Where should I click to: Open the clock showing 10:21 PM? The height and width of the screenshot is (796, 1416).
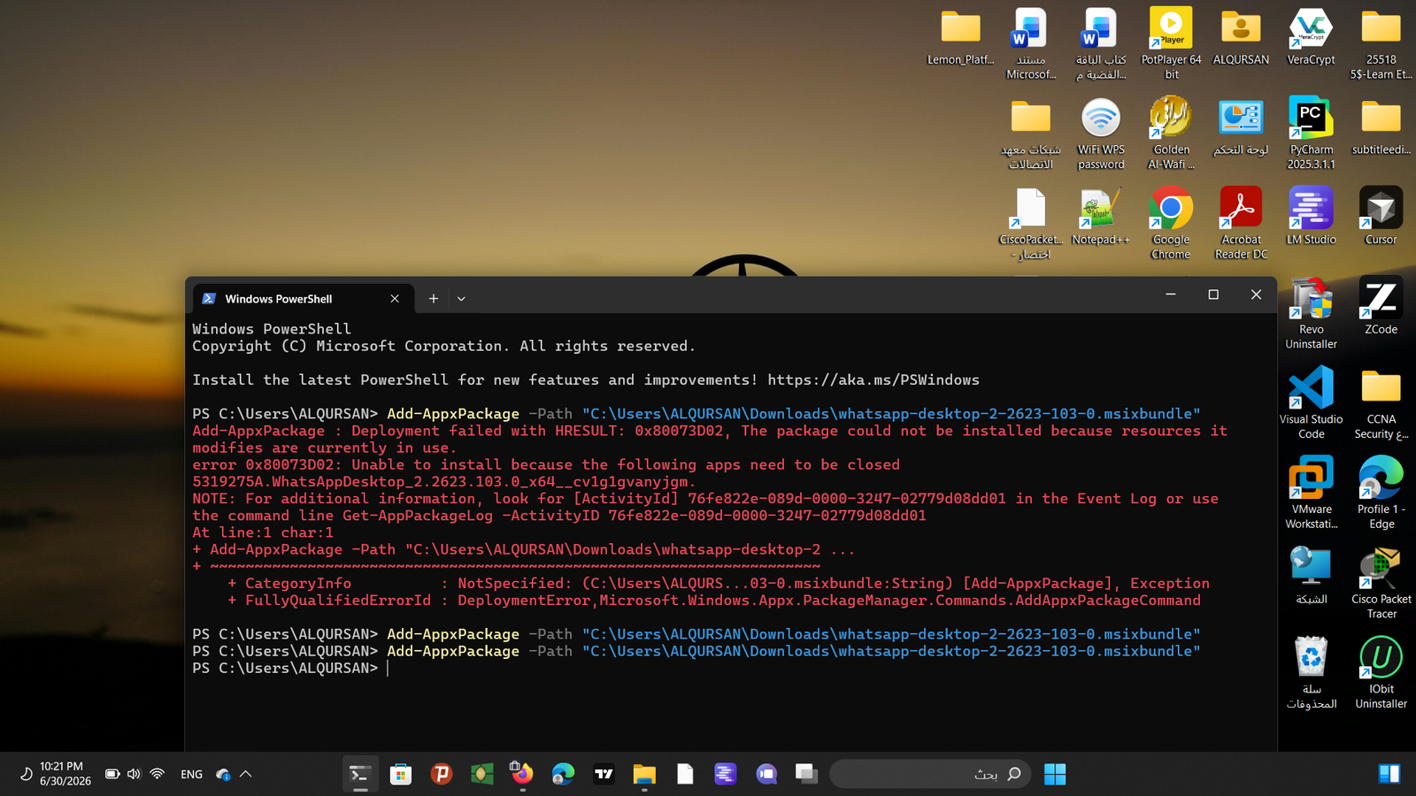pos(65,774)
